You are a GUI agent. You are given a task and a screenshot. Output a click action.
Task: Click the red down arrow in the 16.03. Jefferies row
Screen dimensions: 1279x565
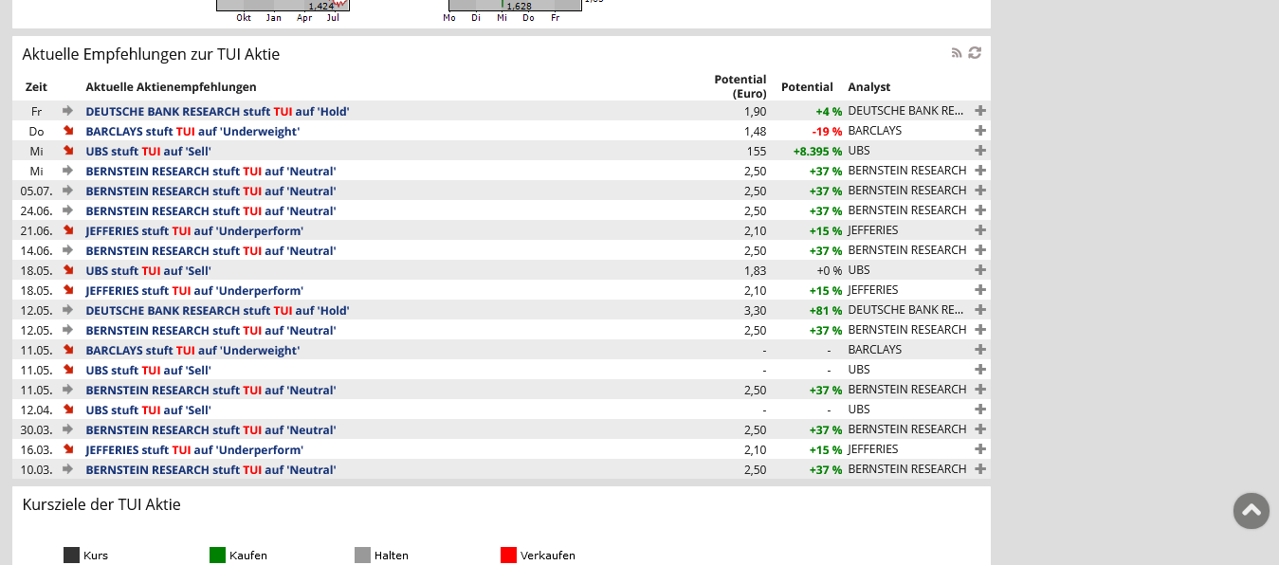coord(68,449)
